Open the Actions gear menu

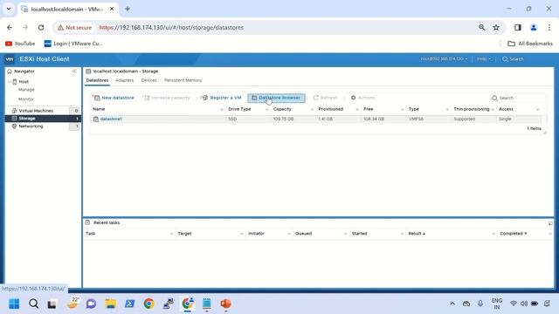click(x=363, y=98)
